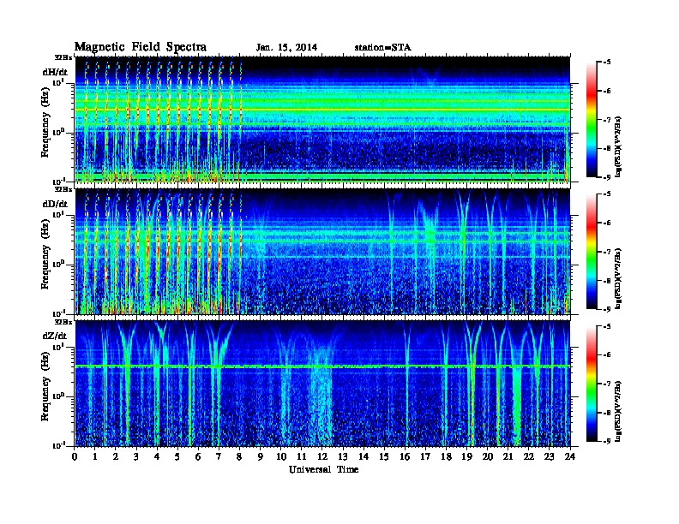Click the 32Hz label atop dZ/dt panel
Viewport: 679px width, 524px height.
(63, 322)
